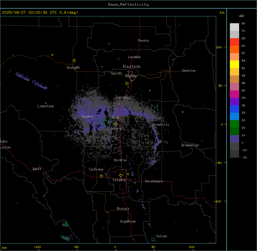Click the Vulcan city label
257x251 pixels.
[x=162, y=236]
